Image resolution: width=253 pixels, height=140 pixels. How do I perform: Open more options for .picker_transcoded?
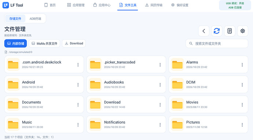[160, 65]
